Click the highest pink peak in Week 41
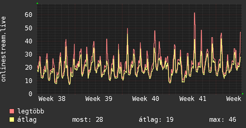 (x=195, y=13)
